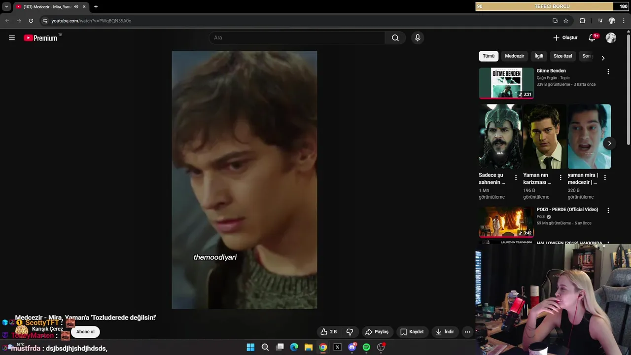Click the search magnifier button
This screenshot has width=631, height=355.
(395, 38)
